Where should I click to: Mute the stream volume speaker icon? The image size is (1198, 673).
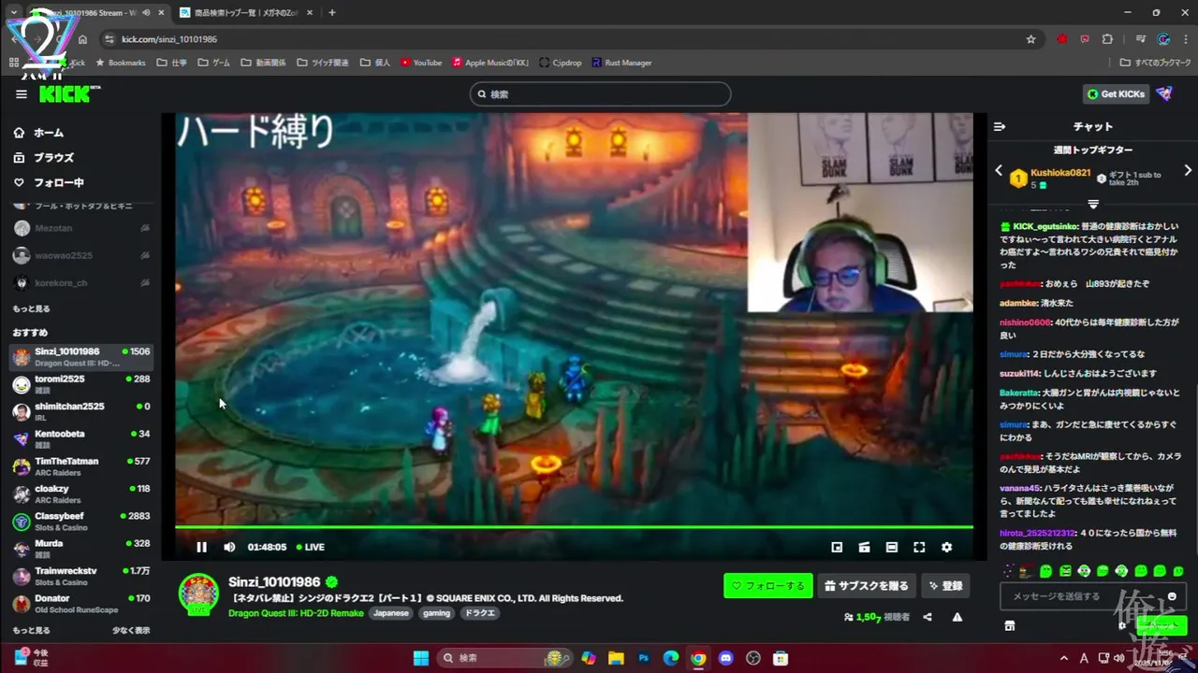(229, 547)
